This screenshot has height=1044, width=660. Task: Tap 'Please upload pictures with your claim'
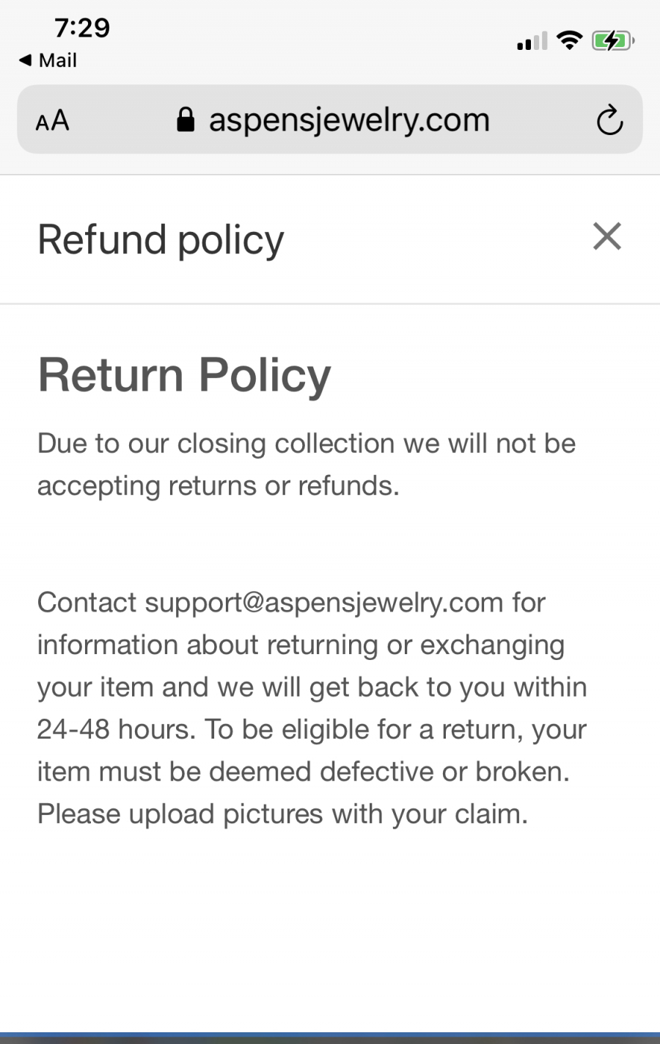(282, 814)
